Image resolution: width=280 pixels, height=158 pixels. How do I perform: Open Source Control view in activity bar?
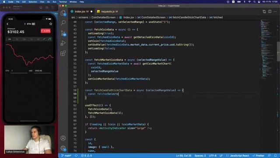click(x=63, y=33)
